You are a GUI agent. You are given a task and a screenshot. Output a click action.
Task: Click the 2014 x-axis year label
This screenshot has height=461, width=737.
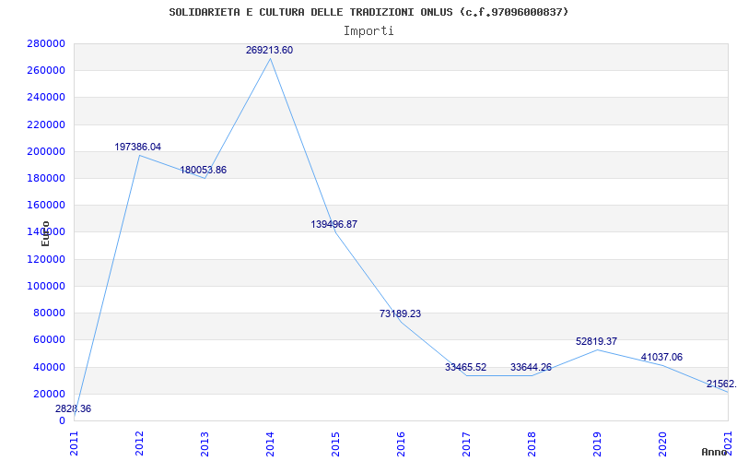(x=270, y=444)
